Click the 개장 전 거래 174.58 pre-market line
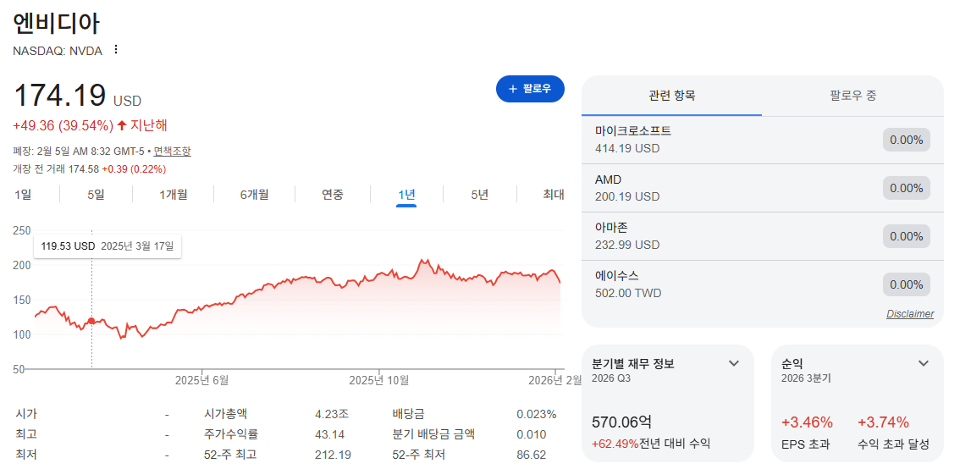The width and height of the screenshot is (960, 469). (x=90, y=168)
